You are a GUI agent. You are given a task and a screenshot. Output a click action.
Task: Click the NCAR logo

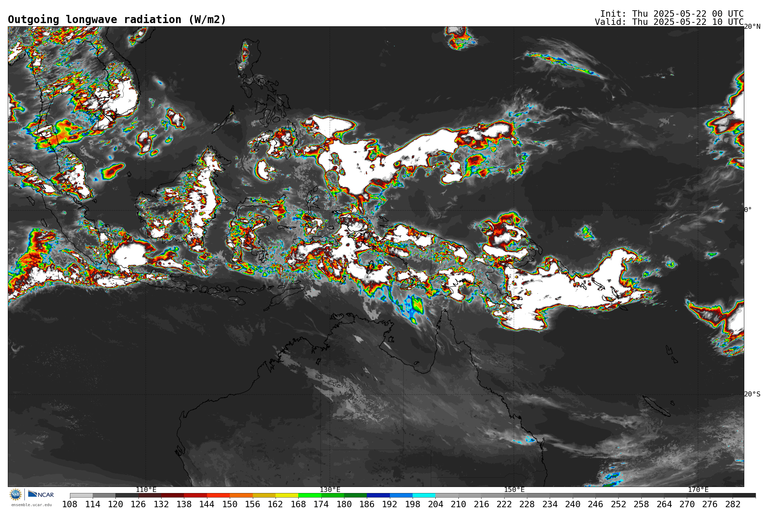[41, 494]
